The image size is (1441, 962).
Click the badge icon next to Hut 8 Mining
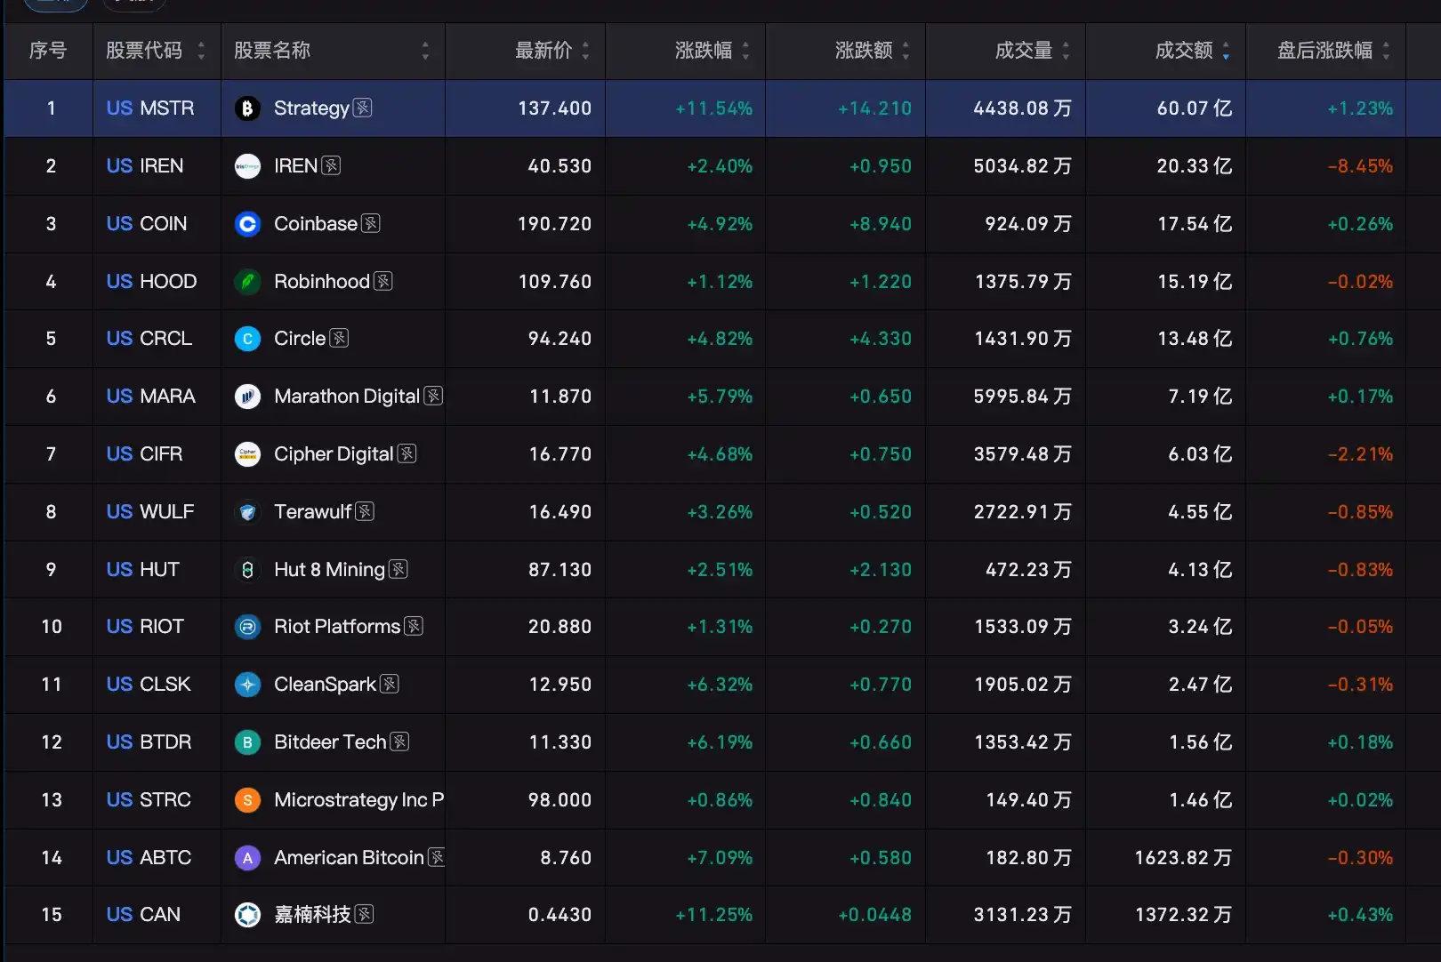[x=398, y=569]
